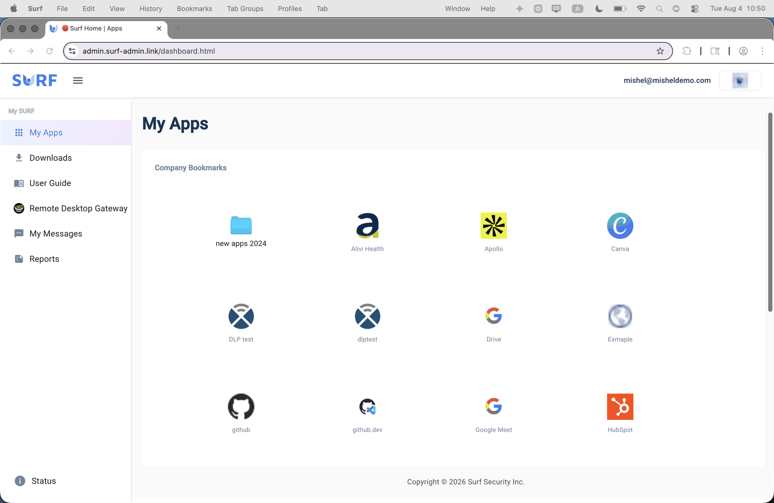Open the Edit menu
This screenshot has height=503, width=774.
[89, 9]
